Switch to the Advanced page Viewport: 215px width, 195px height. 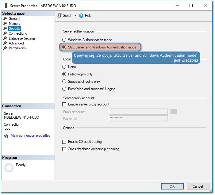coord(16,43)
